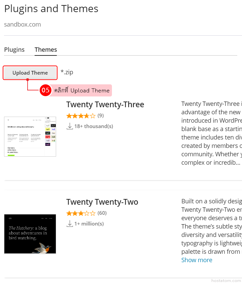This screenshot has width=242, height=283.
Task: Click the star rating for Twenty Twenty-Two
Action: click(81, 213)
